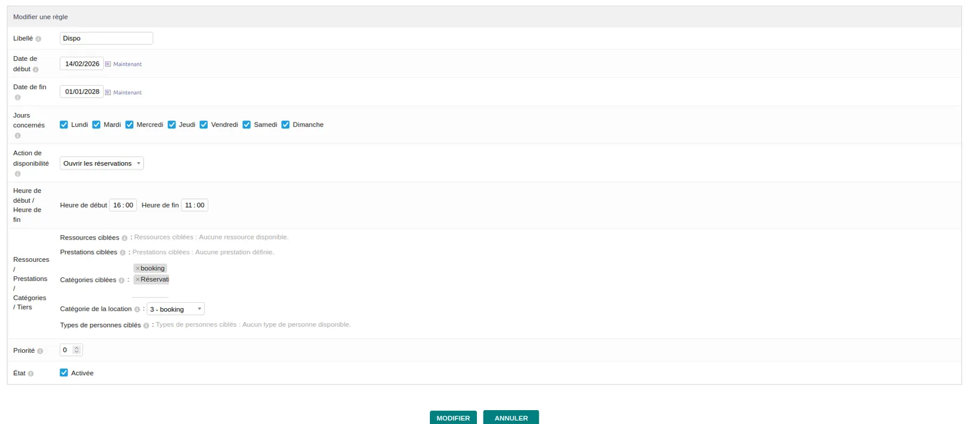Open calendar icon next to Date de fin

[108, 92]
